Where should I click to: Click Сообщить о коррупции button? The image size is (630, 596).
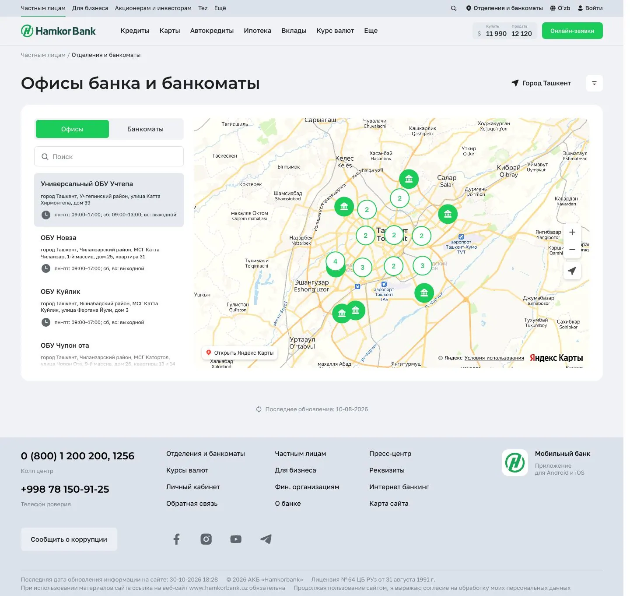click(69, 540)
